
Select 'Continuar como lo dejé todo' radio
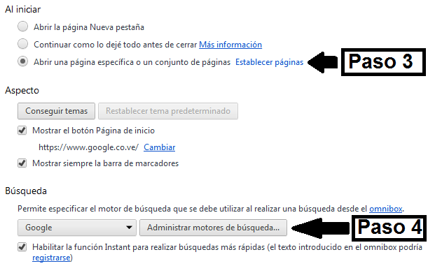pos(22,44)
